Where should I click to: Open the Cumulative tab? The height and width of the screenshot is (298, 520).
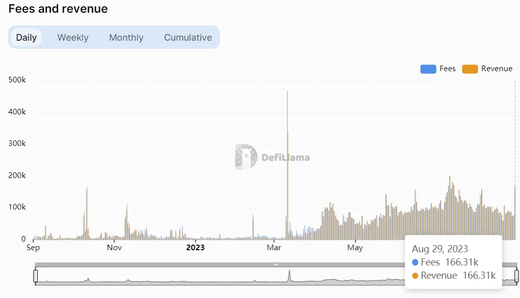point(188,38)
